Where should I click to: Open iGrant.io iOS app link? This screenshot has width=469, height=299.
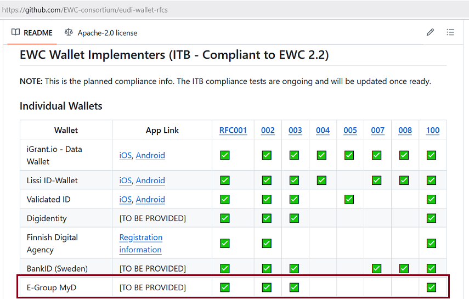click(125, 155)
